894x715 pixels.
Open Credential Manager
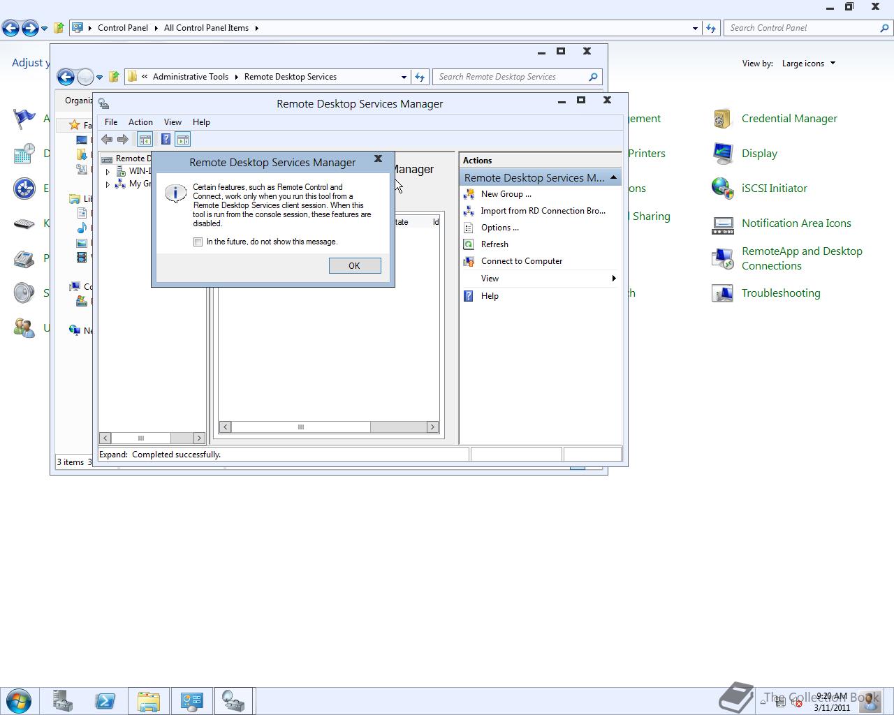(789, 119)
